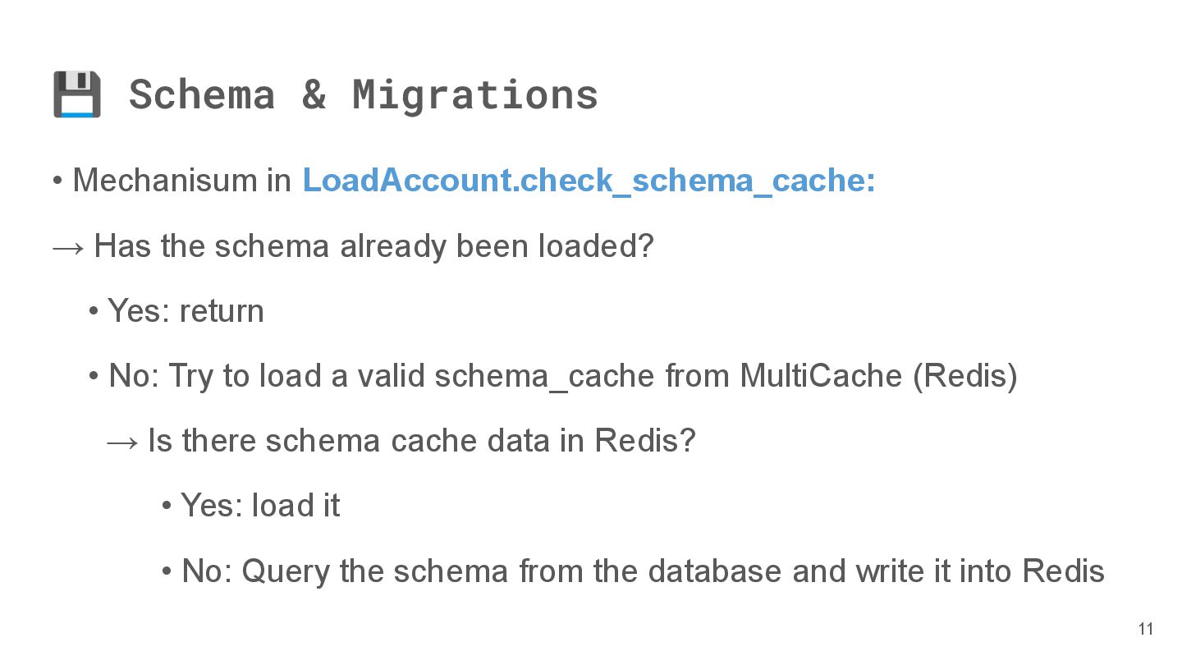Viewport: 1182px width, 665px height.
Task: Select the 'Yes: load it' bullet text
Action: pos(260,506)
